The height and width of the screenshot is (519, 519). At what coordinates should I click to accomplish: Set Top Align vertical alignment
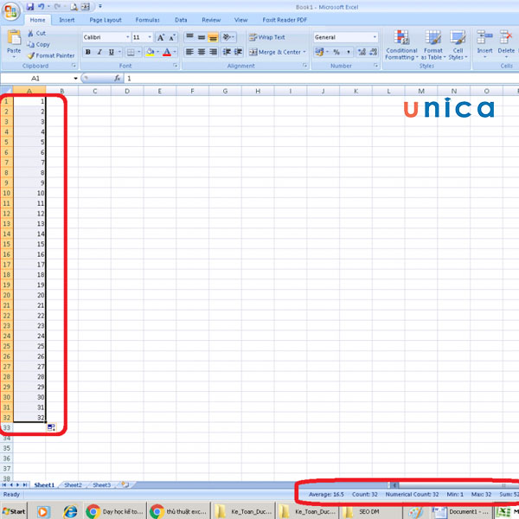pos(189,37)
